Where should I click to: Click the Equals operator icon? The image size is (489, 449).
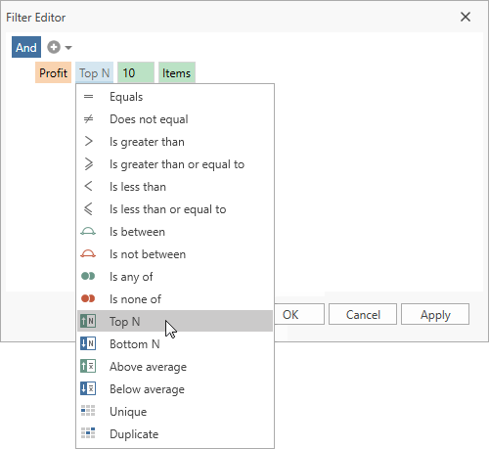pyautogui.click(x=88, y=97)
